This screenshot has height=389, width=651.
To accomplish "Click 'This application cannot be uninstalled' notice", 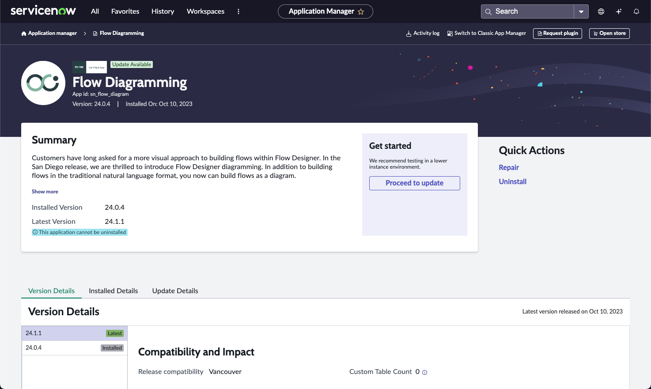I will tap(79, 232).
